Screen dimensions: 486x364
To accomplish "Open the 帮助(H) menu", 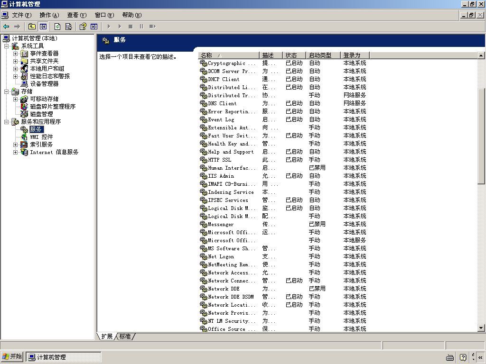I will click(x=132, y=15).
